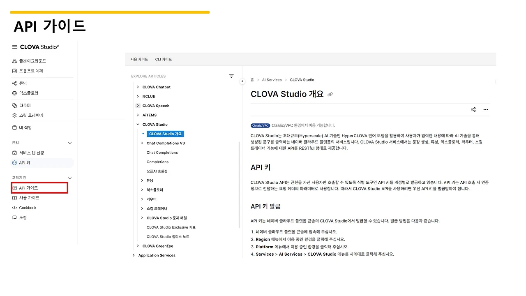
Task: Select the CLOVA Studio 개요 tree article
Action: tap(165, 134)
